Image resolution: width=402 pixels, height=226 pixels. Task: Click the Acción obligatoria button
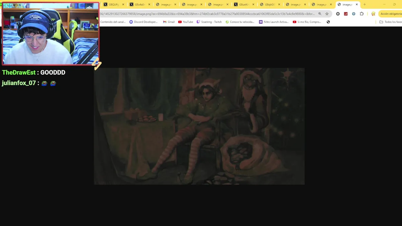click(x=390, y=14)
